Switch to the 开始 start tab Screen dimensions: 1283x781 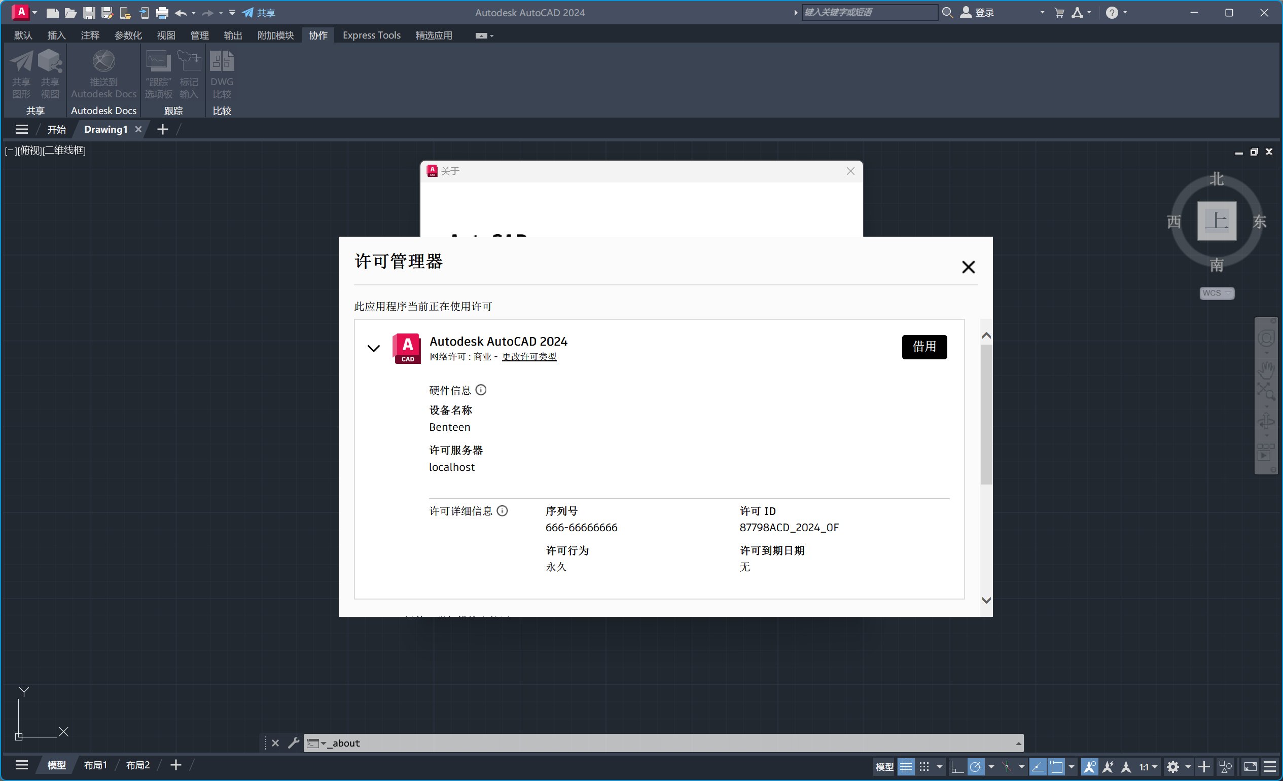[x=56, y=130]
